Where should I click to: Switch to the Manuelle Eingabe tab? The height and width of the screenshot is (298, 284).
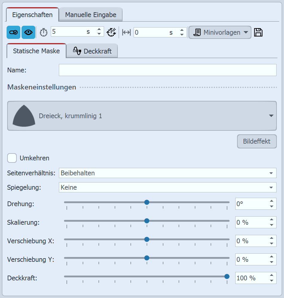(x=91, y=15)
